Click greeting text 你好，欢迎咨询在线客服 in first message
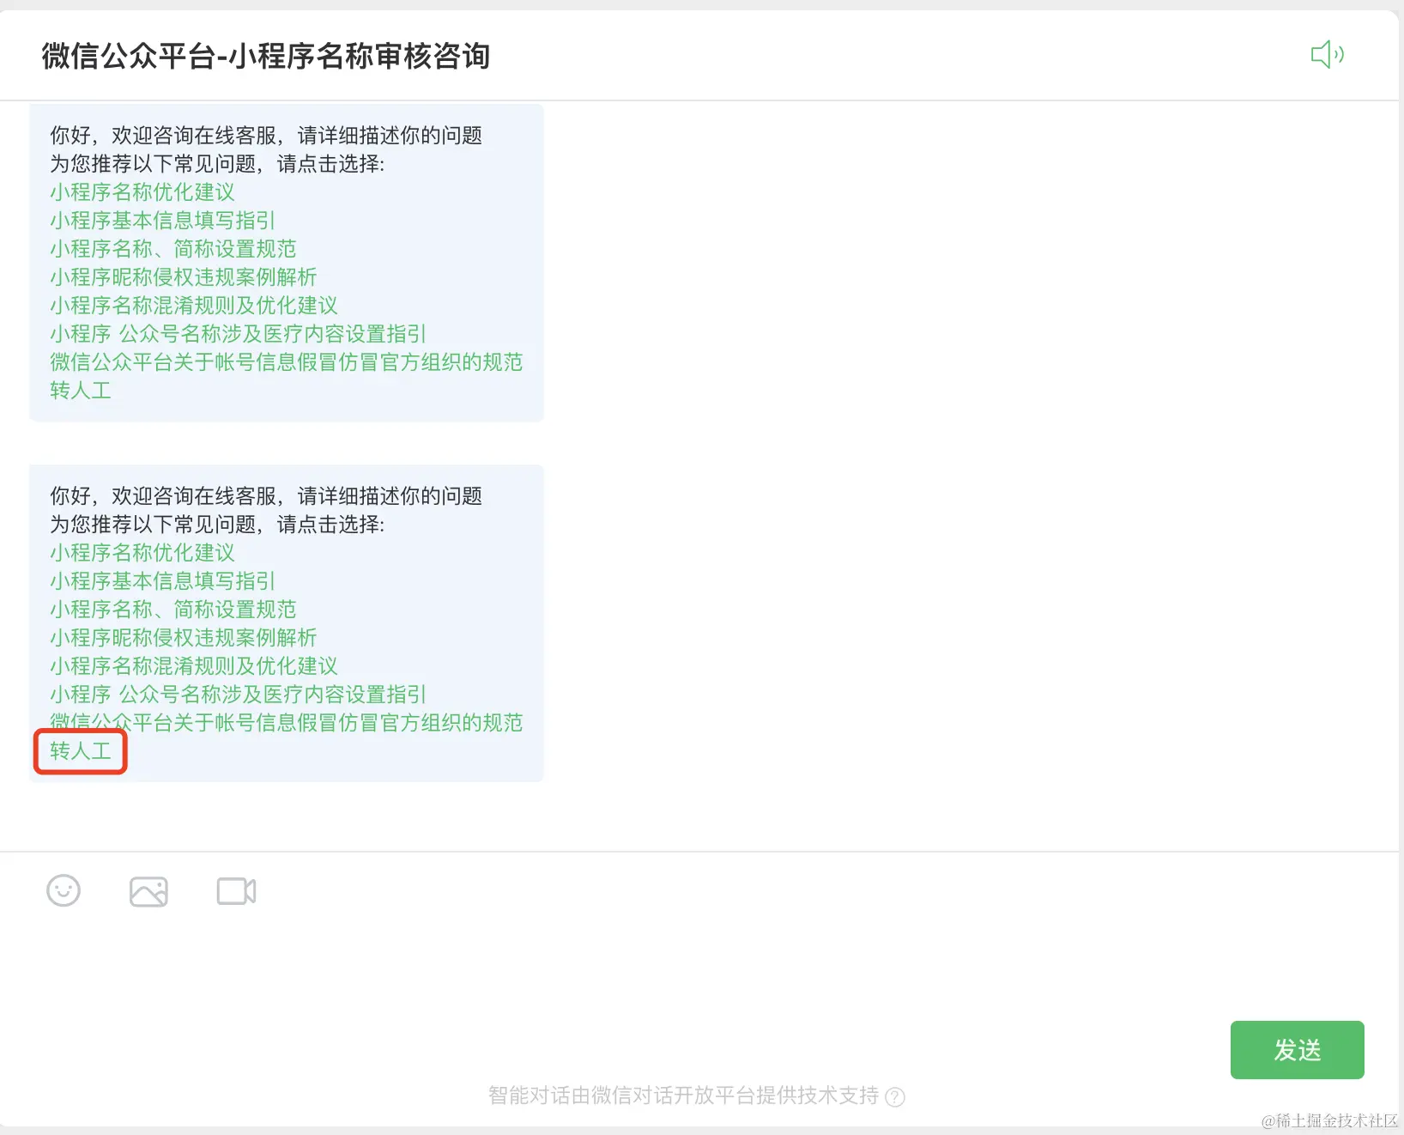The width and height of the screenshot is (1404, 1135). click(163, 136)
